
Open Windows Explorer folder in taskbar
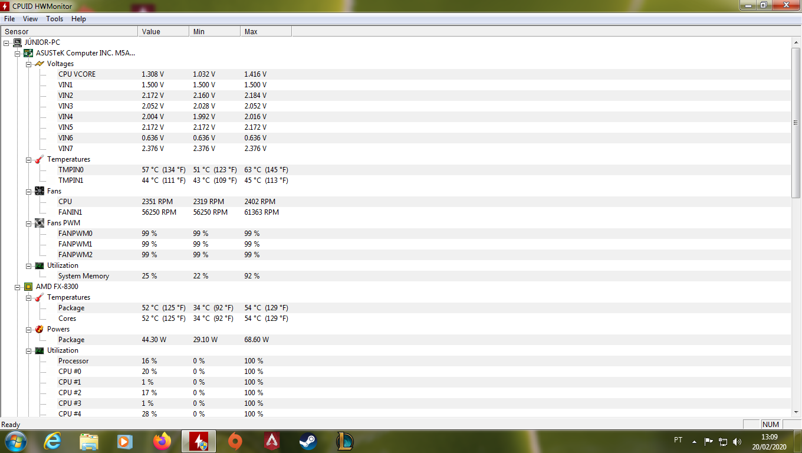89,441
